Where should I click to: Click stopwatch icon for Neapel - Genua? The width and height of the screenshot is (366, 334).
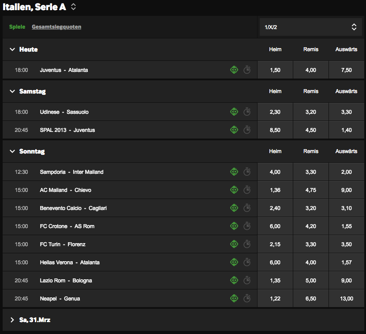coord(247,298)
